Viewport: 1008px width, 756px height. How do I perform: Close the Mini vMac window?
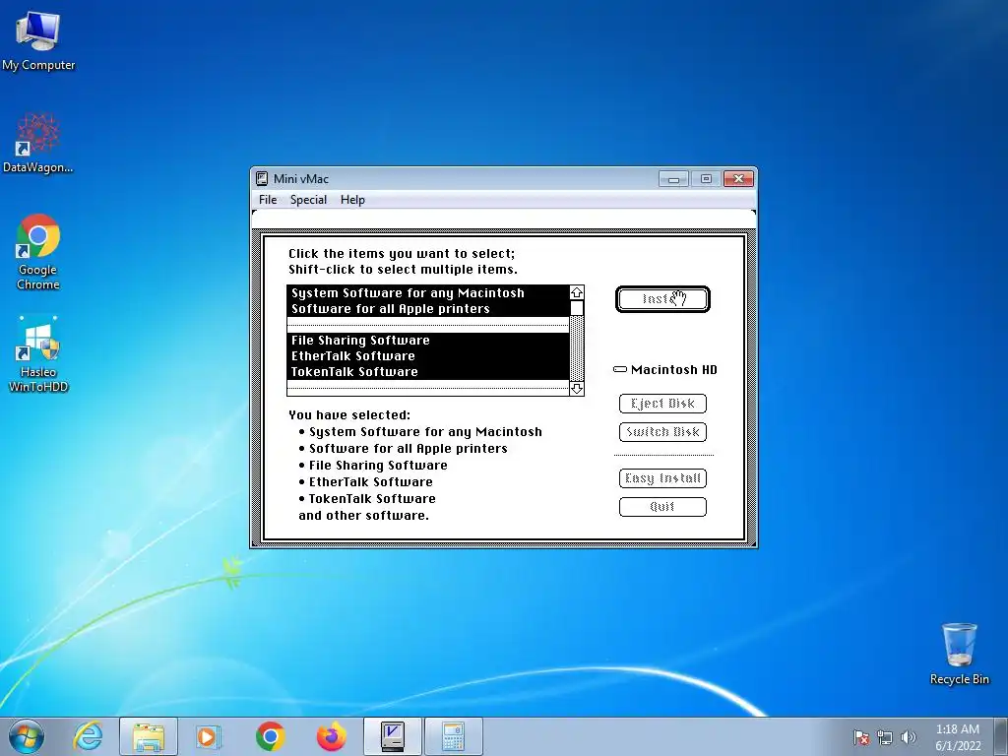coord(738,179)
